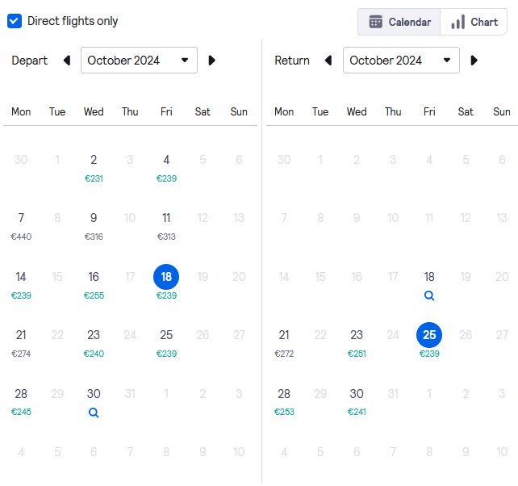The height and width of the screenshot is (486, 518).
Task: Switch to the Chart view tab
Action: coord(474,22)
